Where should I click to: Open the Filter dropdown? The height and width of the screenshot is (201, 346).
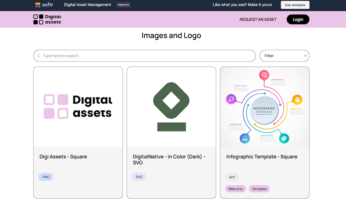coord(285,56)
